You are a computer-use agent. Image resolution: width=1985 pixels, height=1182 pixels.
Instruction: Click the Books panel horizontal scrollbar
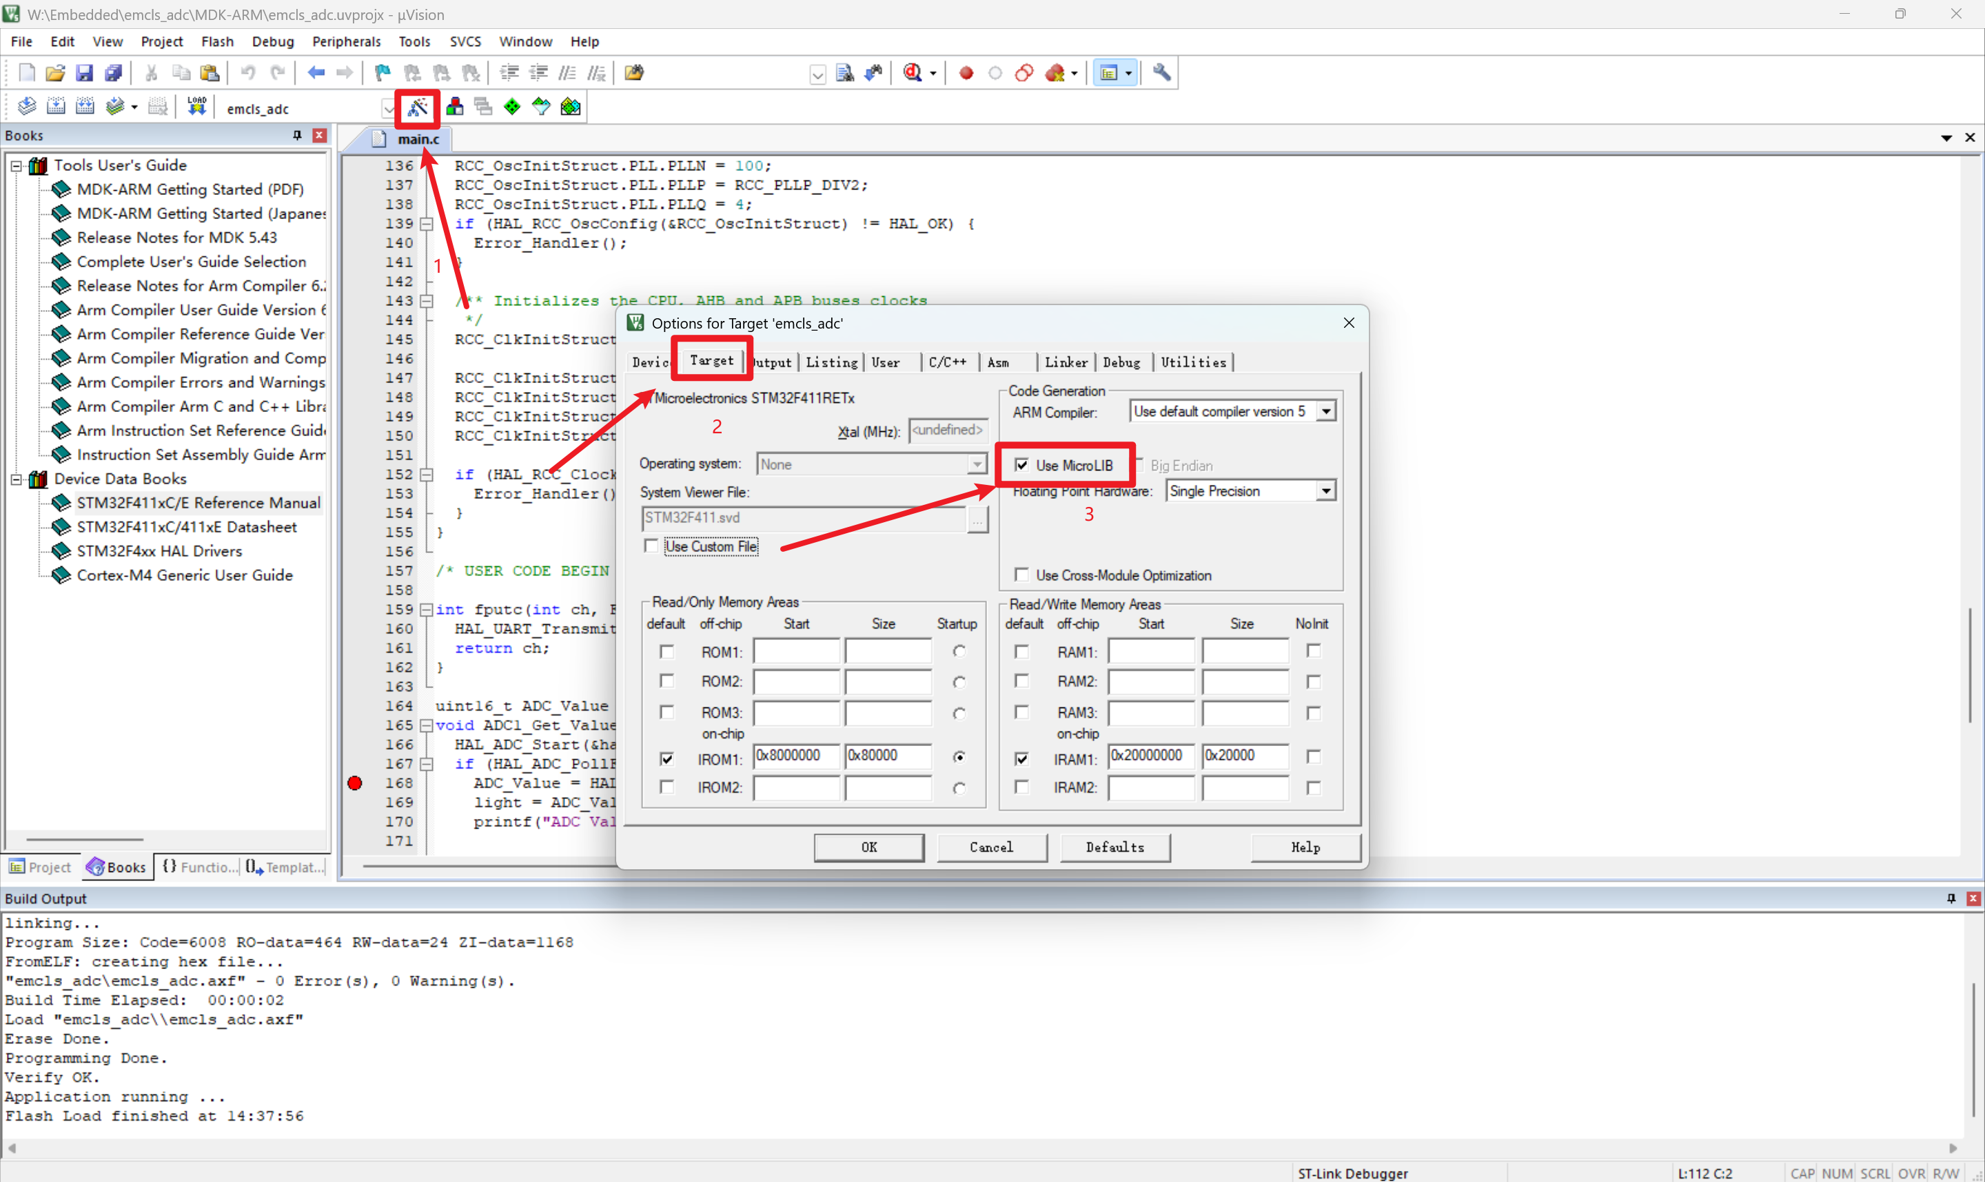coord(85,839)
